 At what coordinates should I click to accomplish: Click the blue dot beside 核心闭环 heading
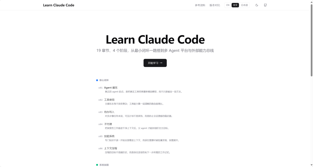coord(97,80)
